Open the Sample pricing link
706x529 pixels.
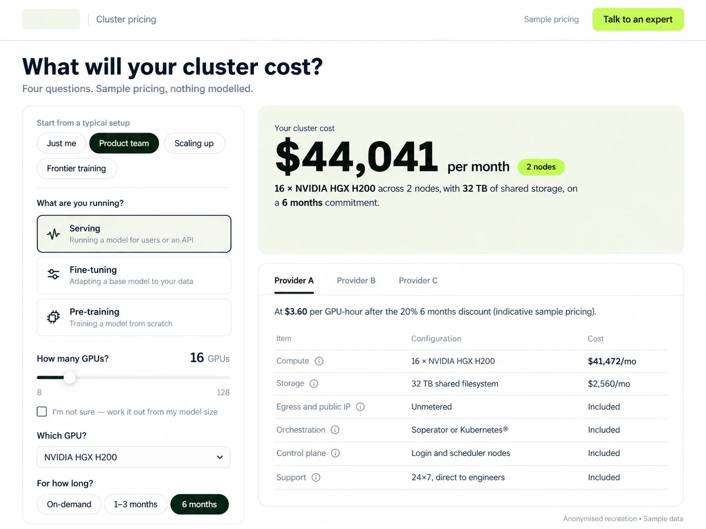point(551,19)
